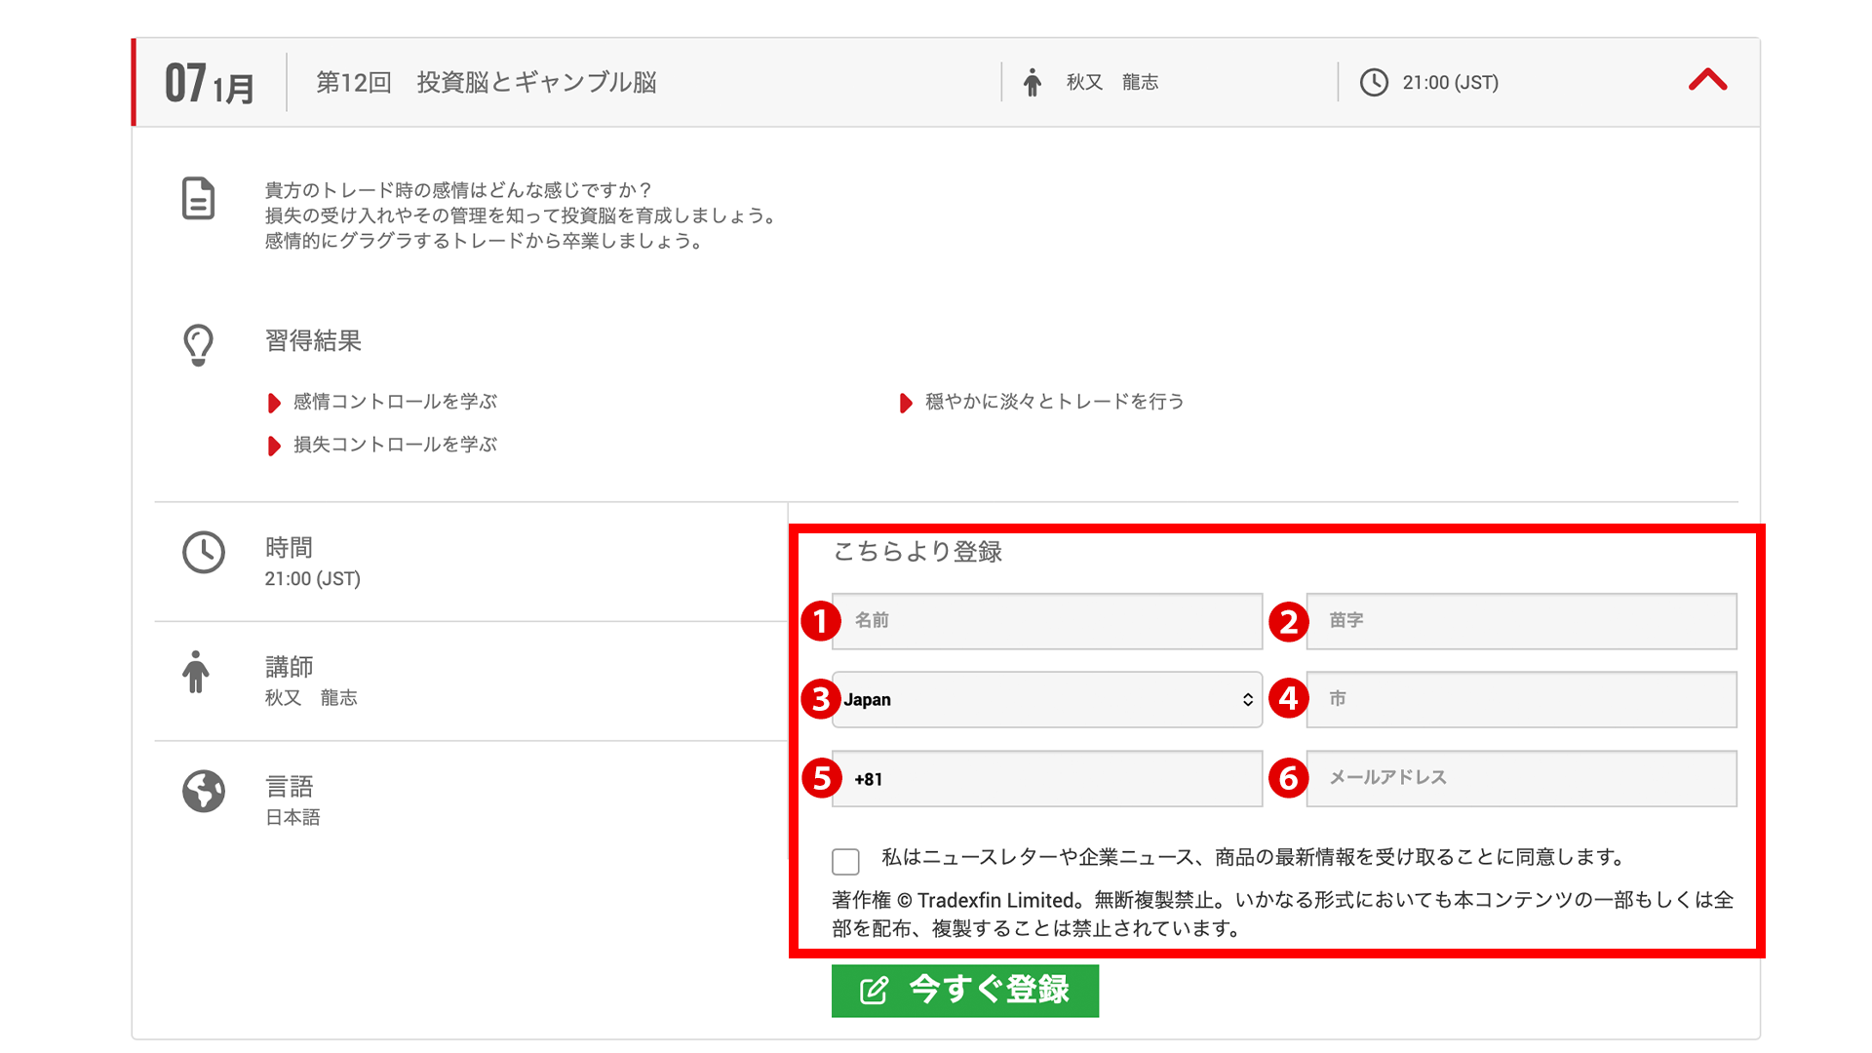Click the clock icon beside 時間
The height and width of the screenshot is (1053, 1872).
203,553
